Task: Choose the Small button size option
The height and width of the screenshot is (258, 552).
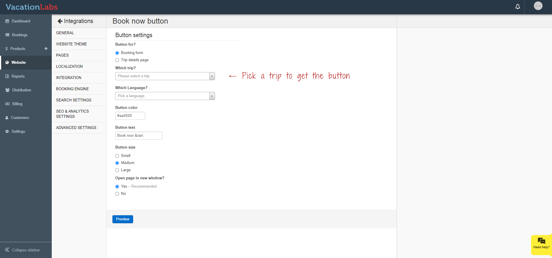Action: (x=117, y=156)
